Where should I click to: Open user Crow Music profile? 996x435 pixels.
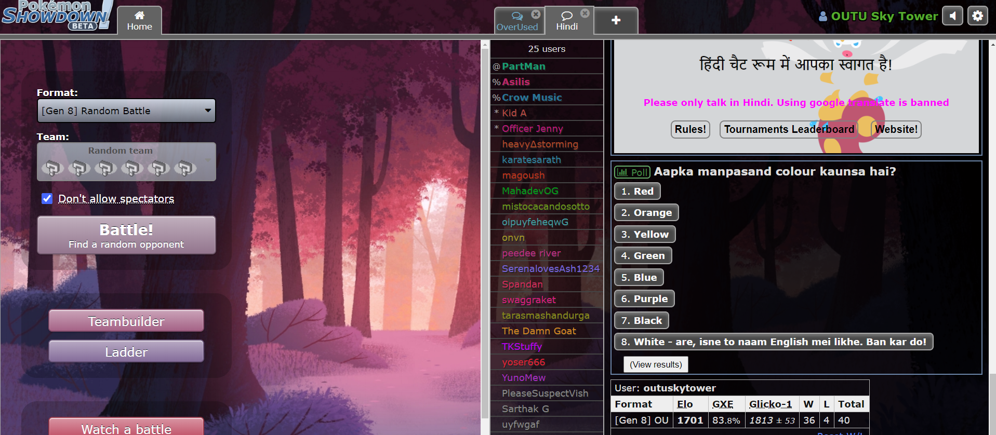point(547,97)
